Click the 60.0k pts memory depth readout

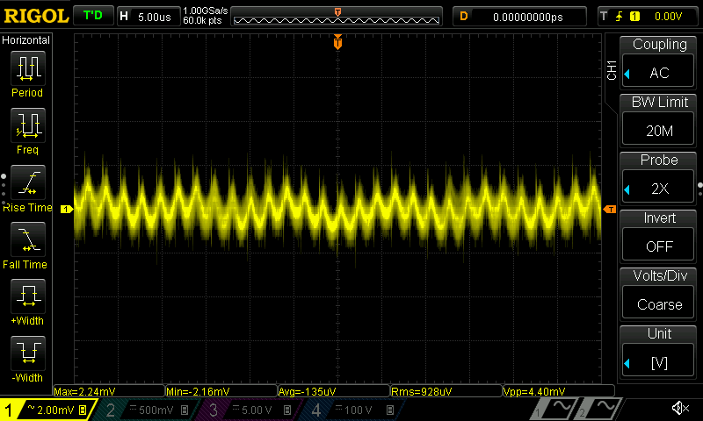(x=203, y=20)
